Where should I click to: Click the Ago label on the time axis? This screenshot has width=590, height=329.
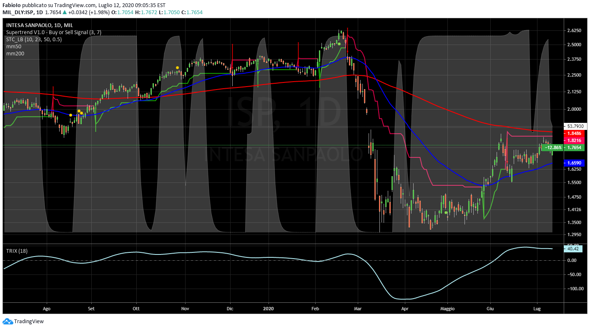[x=47, y=309]
